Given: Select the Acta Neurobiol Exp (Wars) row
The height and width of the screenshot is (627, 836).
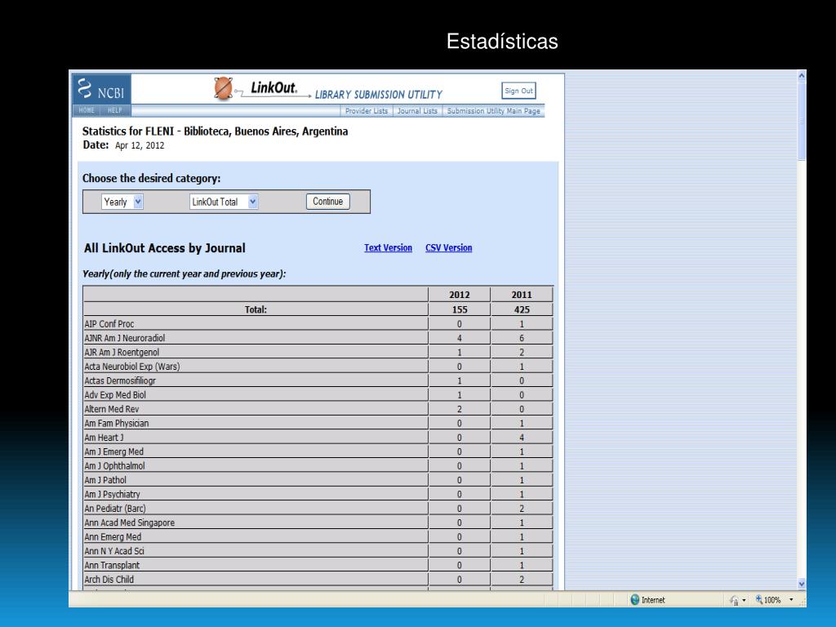Looking at the screenshot, I should 318,367.
